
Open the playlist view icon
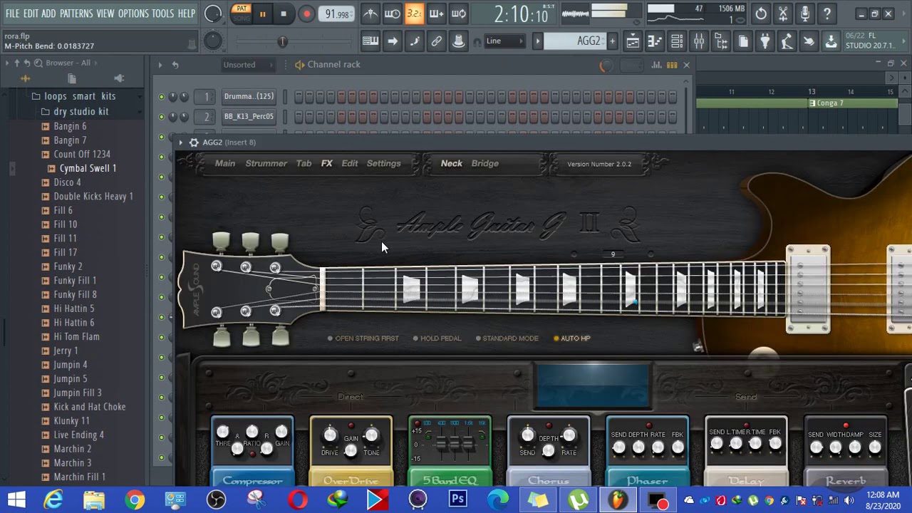click(633, 41)
